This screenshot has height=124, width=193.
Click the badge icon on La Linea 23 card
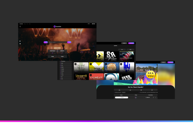[x=91, y=75]
